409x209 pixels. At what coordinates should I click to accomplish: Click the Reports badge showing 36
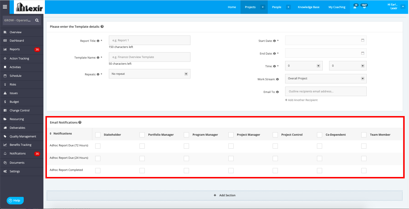[x=37, y=50]
